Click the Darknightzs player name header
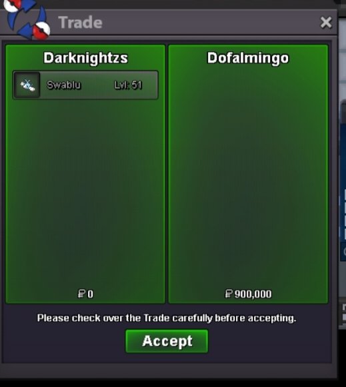346x387 pixels. 86,58
